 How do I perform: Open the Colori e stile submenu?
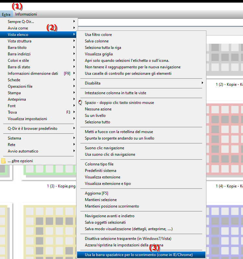click(x=38, y=61)
